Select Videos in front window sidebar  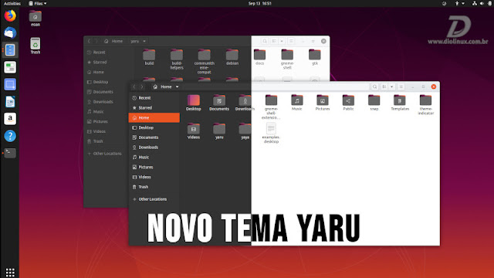(154, 177)
